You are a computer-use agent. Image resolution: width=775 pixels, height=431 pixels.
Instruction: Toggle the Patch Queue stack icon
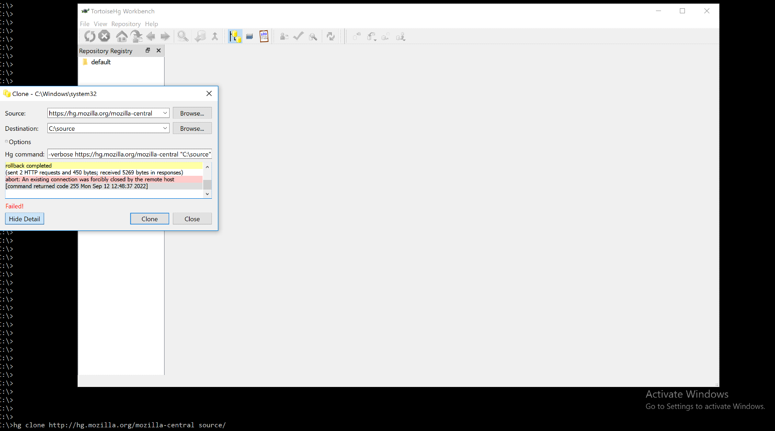(250, 36)
